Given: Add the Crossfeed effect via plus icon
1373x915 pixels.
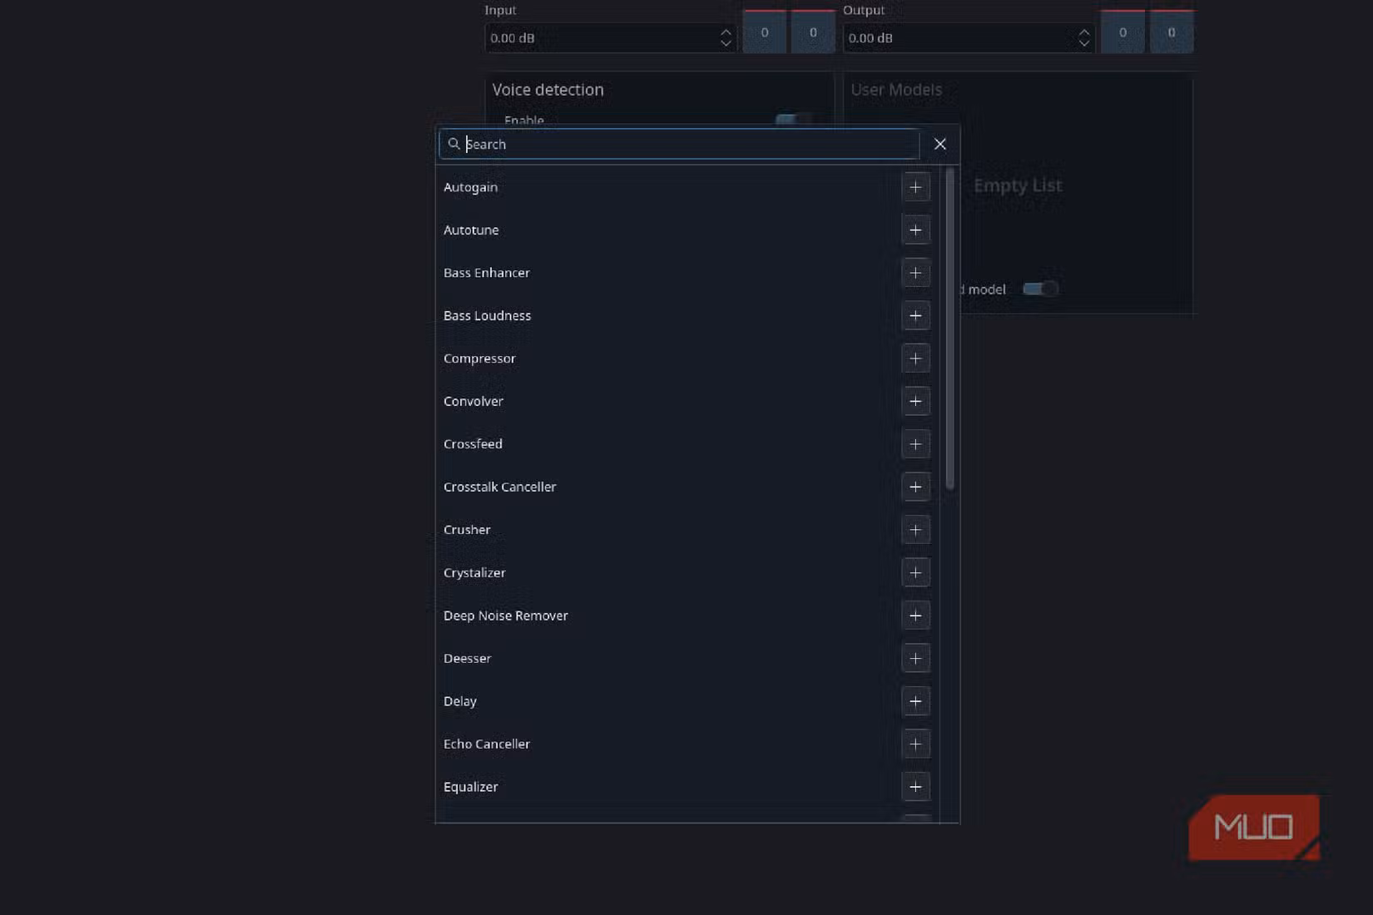Looking at the screenshot, I should point(915,444).
